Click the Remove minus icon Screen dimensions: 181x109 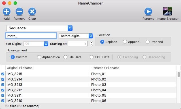pyautogui.click(x=19, y=12)
